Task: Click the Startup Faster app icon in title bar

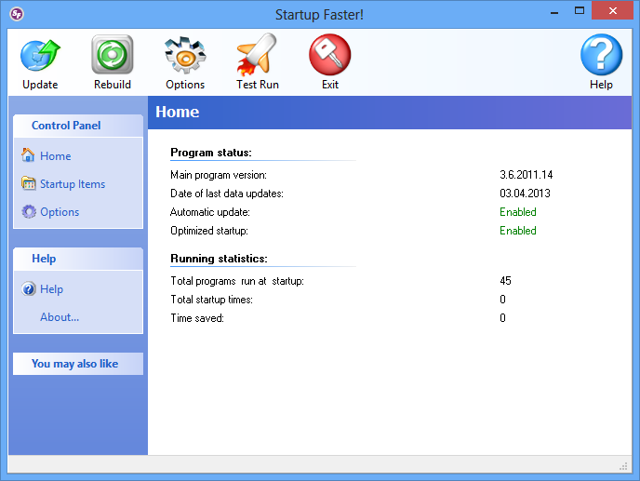Action: (17, 14)
